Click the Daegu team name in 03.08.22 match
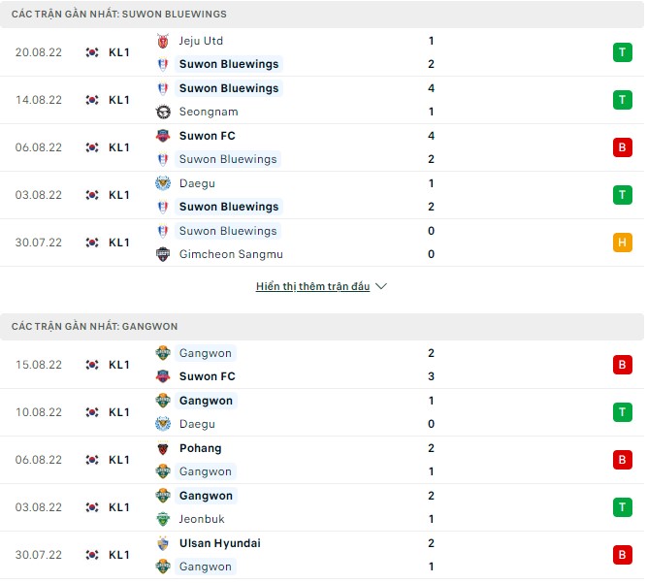 [197, 183]
